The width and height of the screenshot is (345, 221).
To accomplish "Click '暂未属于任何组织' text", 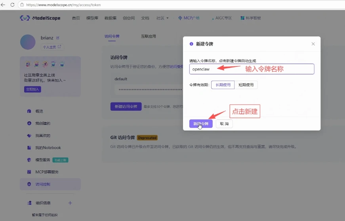I will click(x=45, y=215).
